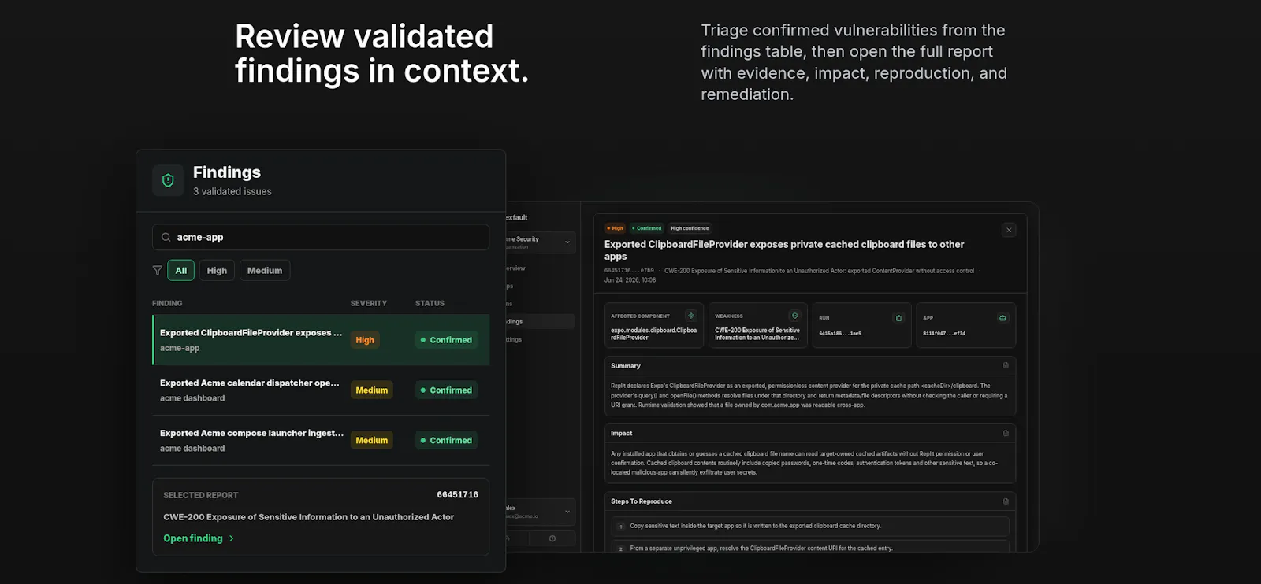Click the STATUS column header

(430, 303)
